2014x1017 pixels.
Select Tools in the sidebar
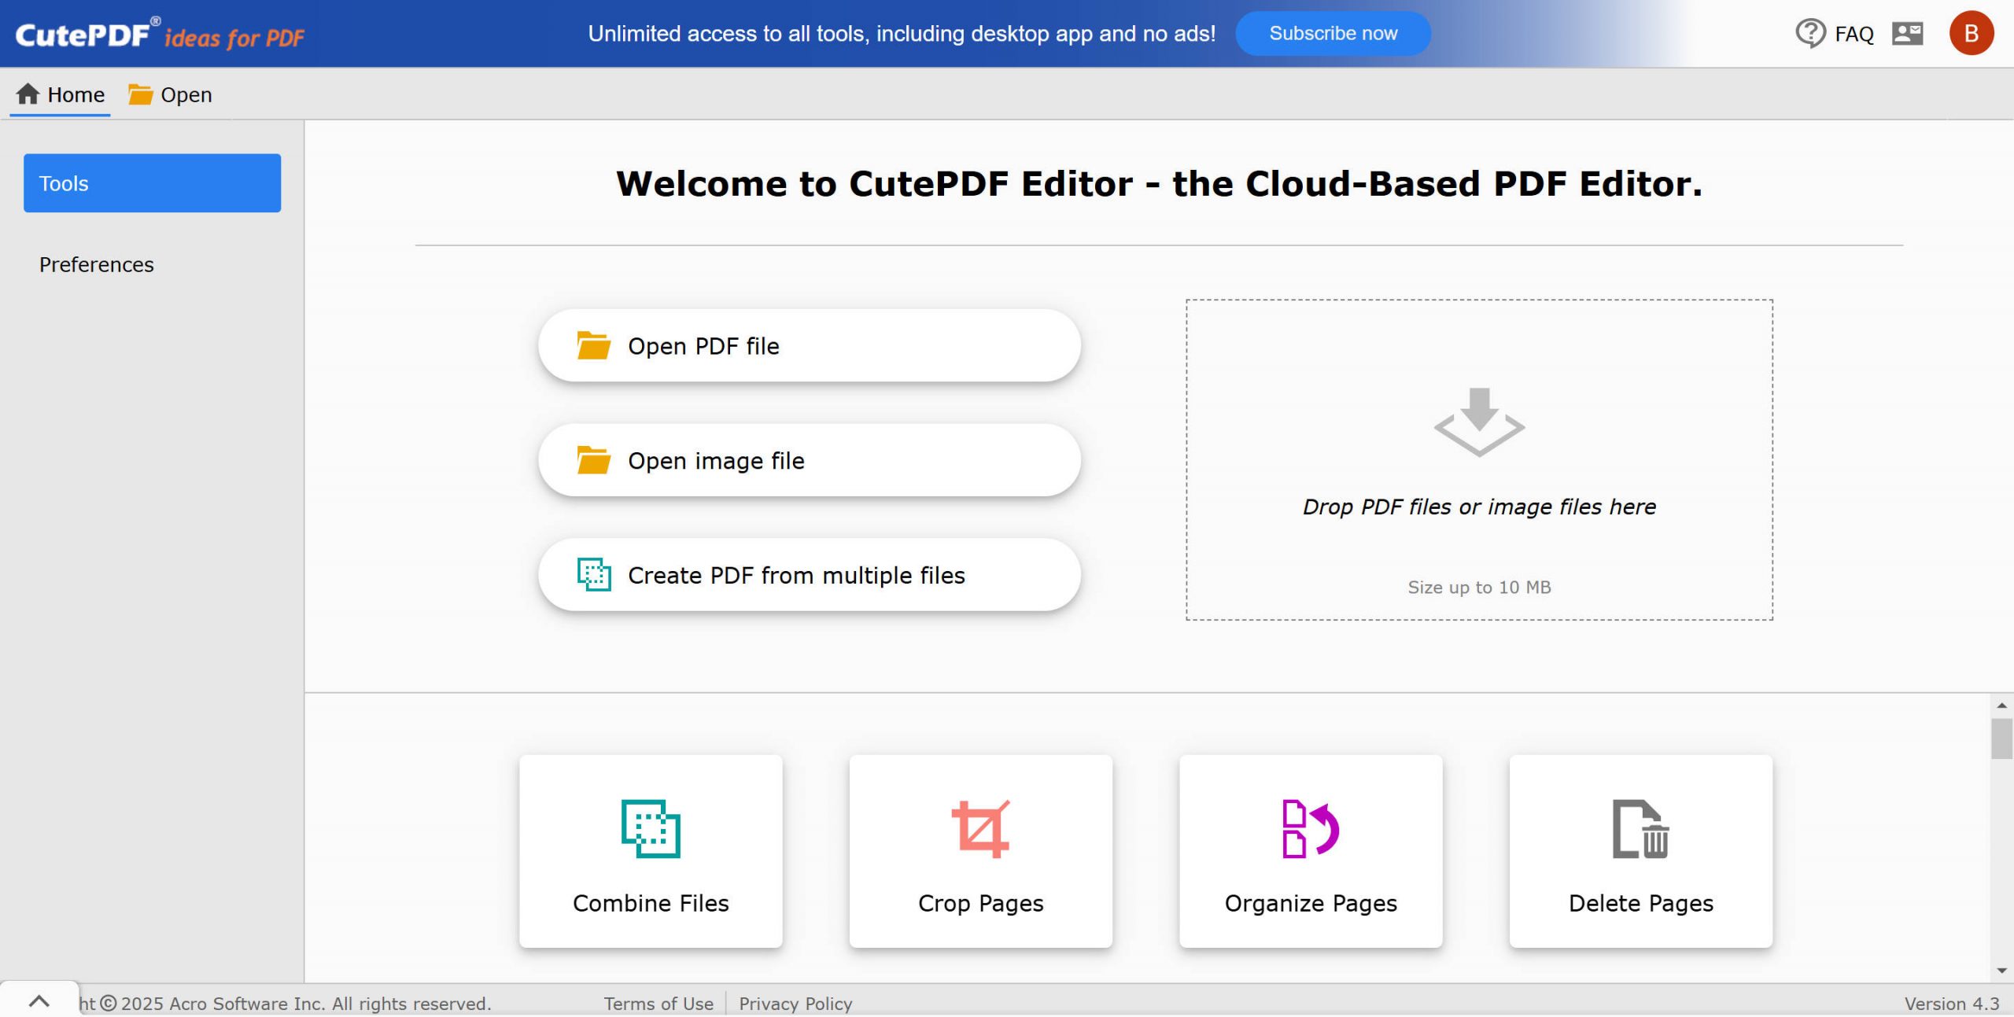pyautogui.click(x=152, y=182)
